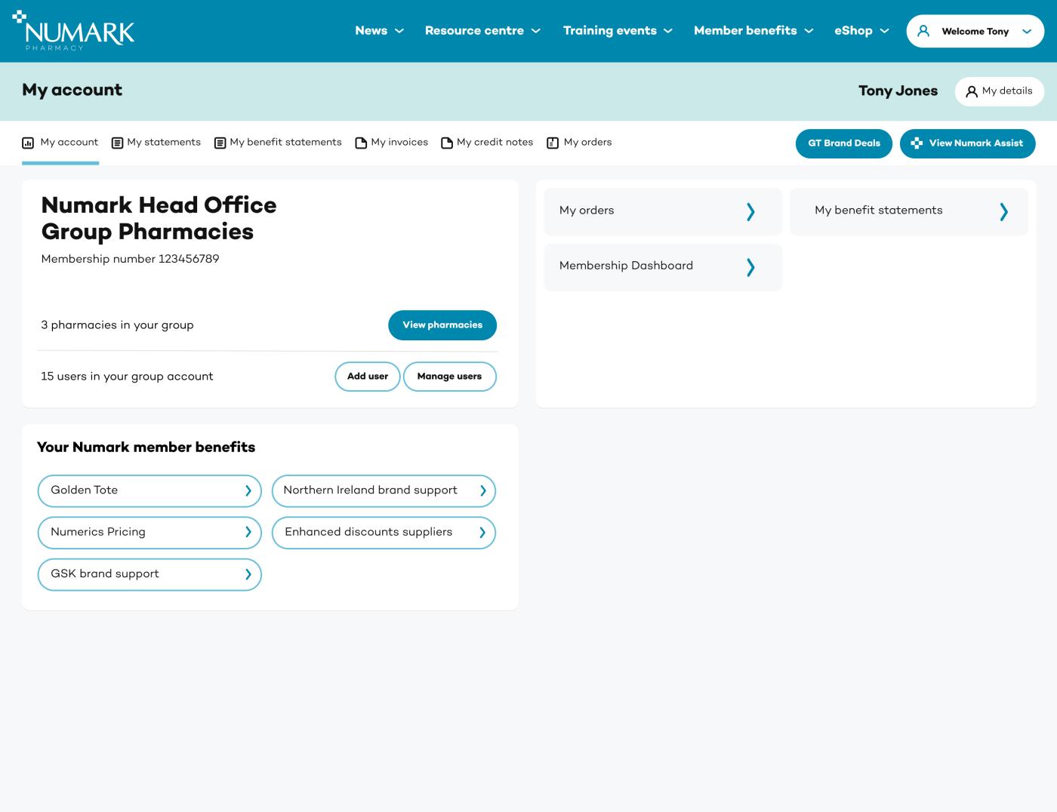Click the arrow in GSK brand support pill
The height and width of the screenshot is (812, 1057).
(x=248, y=574)
